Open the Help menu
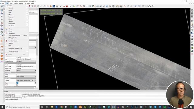 (x=32, y=3)
